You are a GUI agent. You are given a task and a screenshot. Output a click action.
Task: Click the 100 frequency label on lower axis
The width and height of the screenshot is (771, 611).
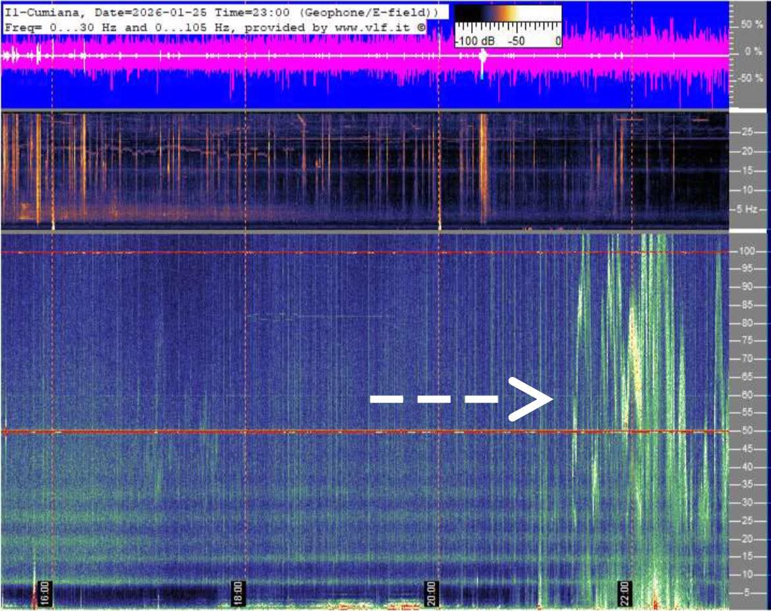coord(746,251)
